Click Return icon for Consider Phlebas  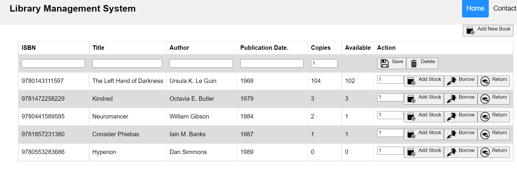[485, 134]
